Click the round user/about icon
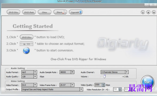This screenshot has width=157, height=96. click(x=143, y=12)
